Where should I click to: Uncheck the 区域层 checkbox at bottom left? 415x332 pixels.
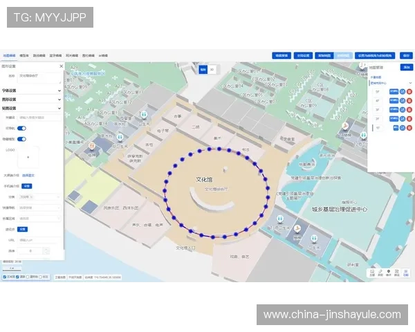coord(5,277)
